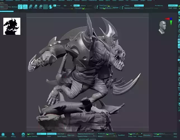Adjust the Intensidad Z slider
This screenshot has width=180, height=140.
coord(83,8)
